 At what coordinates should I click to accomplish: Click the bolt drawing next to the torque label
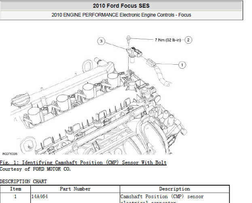tap(128, 39)
